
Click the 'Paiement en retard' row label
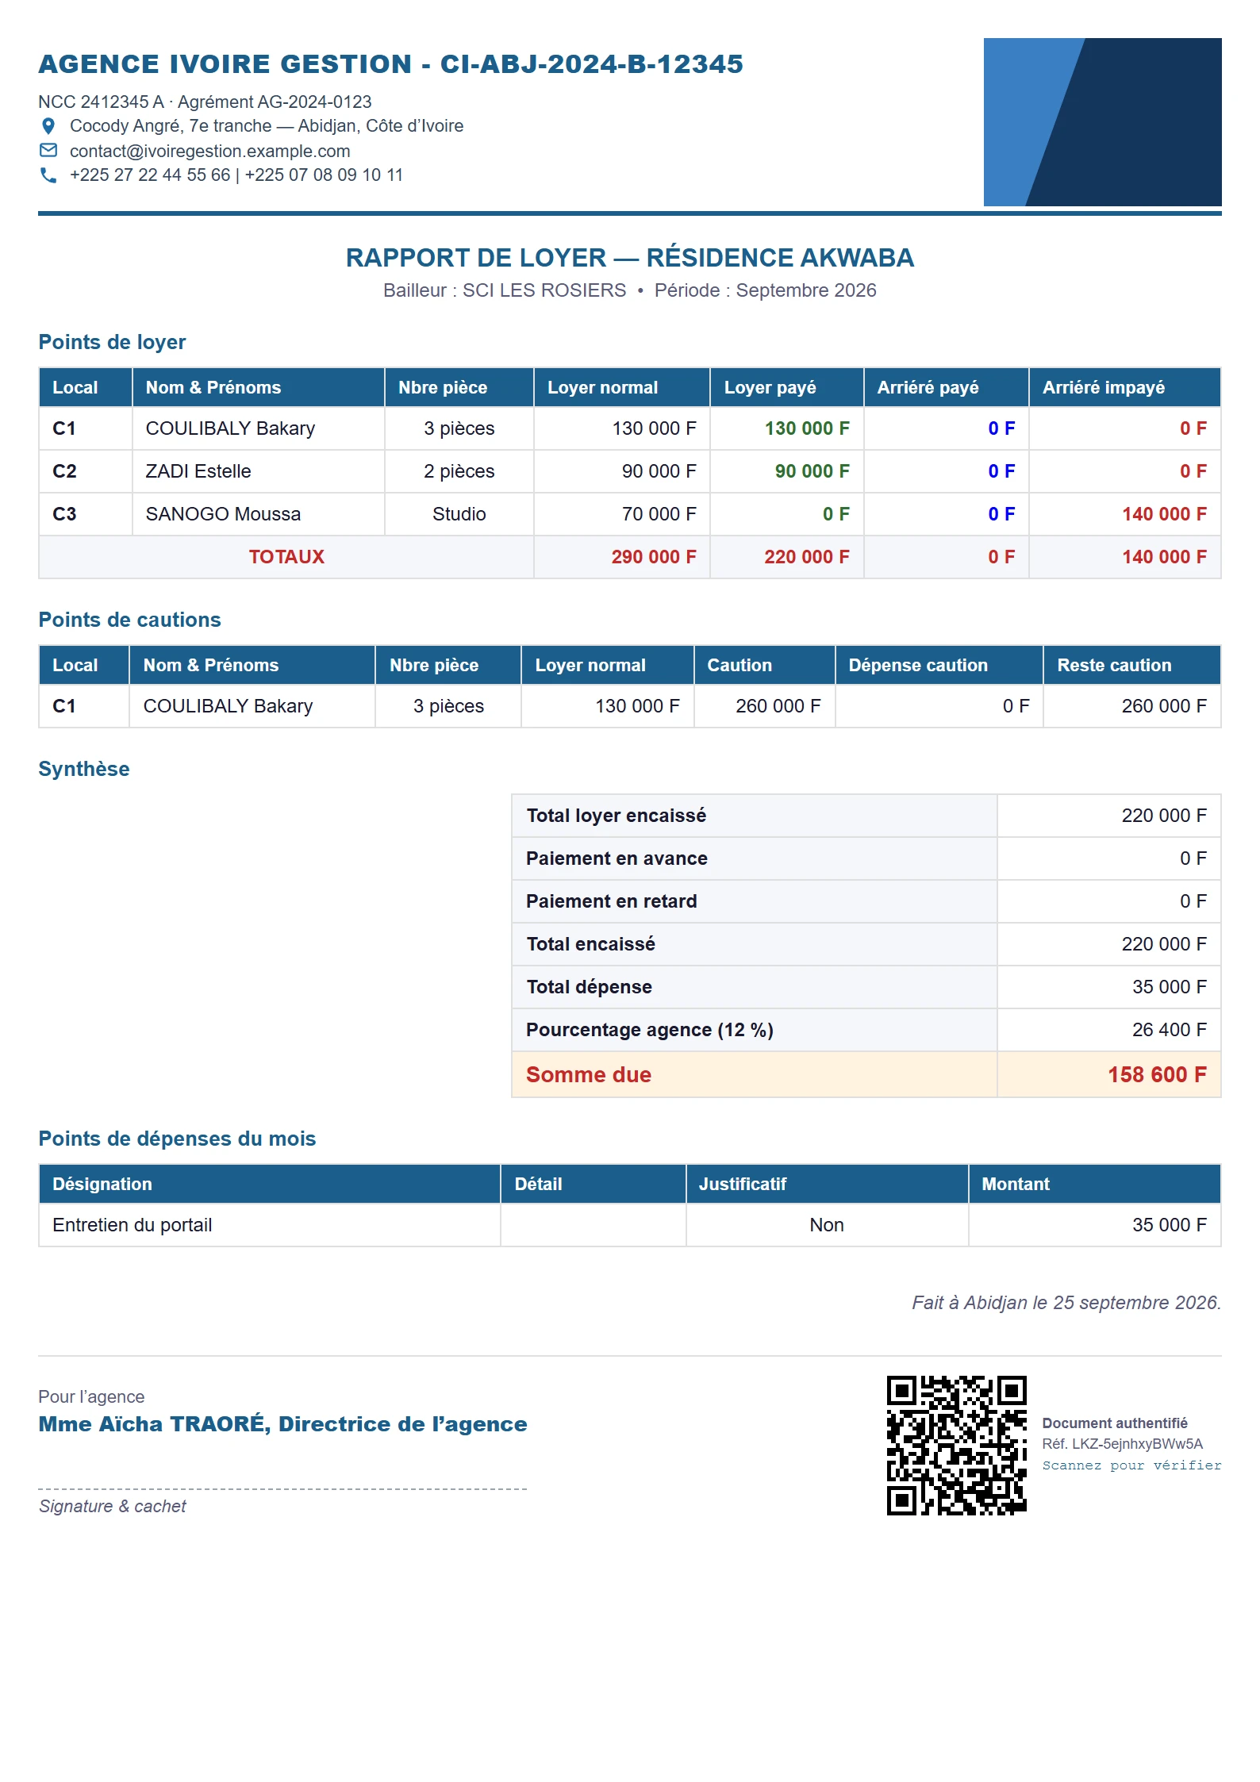[611, 901]
